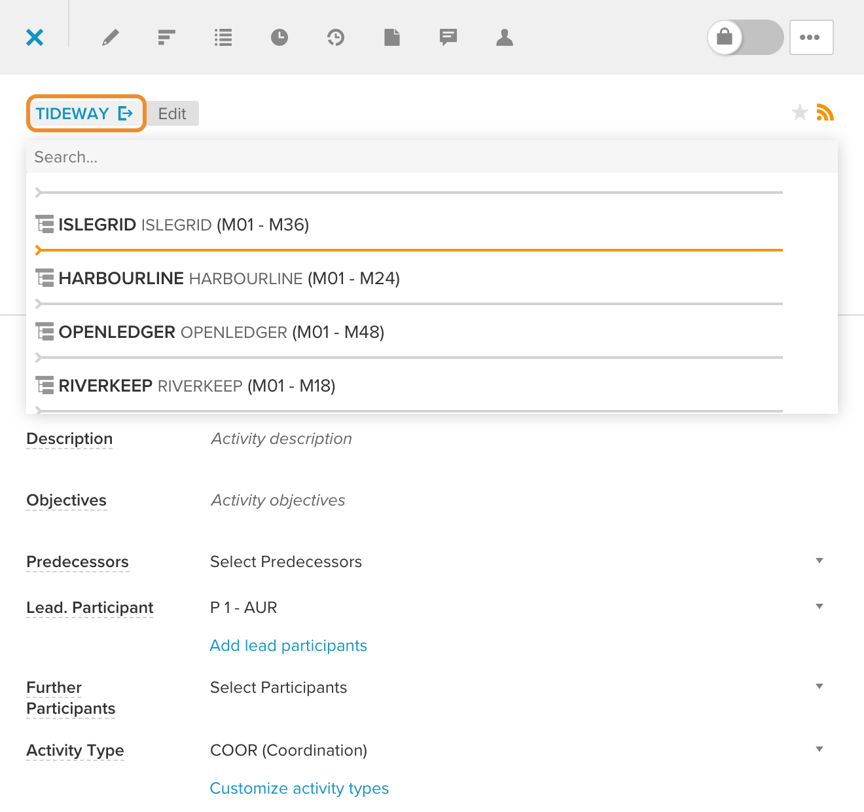Edit the Activity objectives field

(278, 500)
